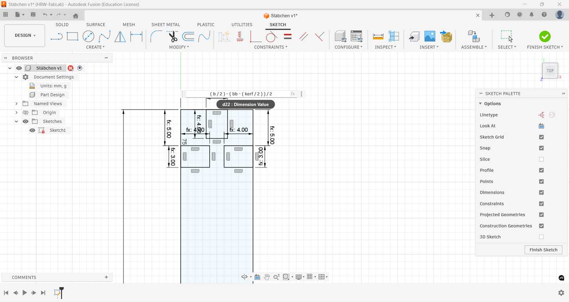Expand the Named Views folder
The width and height of the screenshot is (569, 302).
(17, 104)
